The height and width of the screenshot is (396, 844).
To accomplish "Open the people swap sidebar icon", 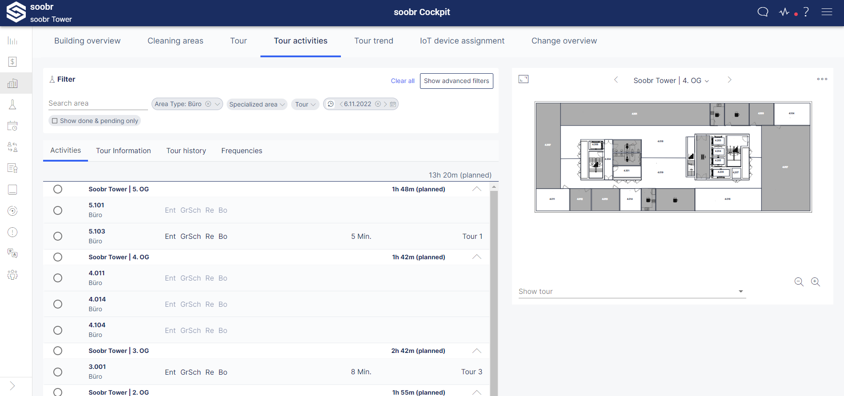I will pos(12,147).
